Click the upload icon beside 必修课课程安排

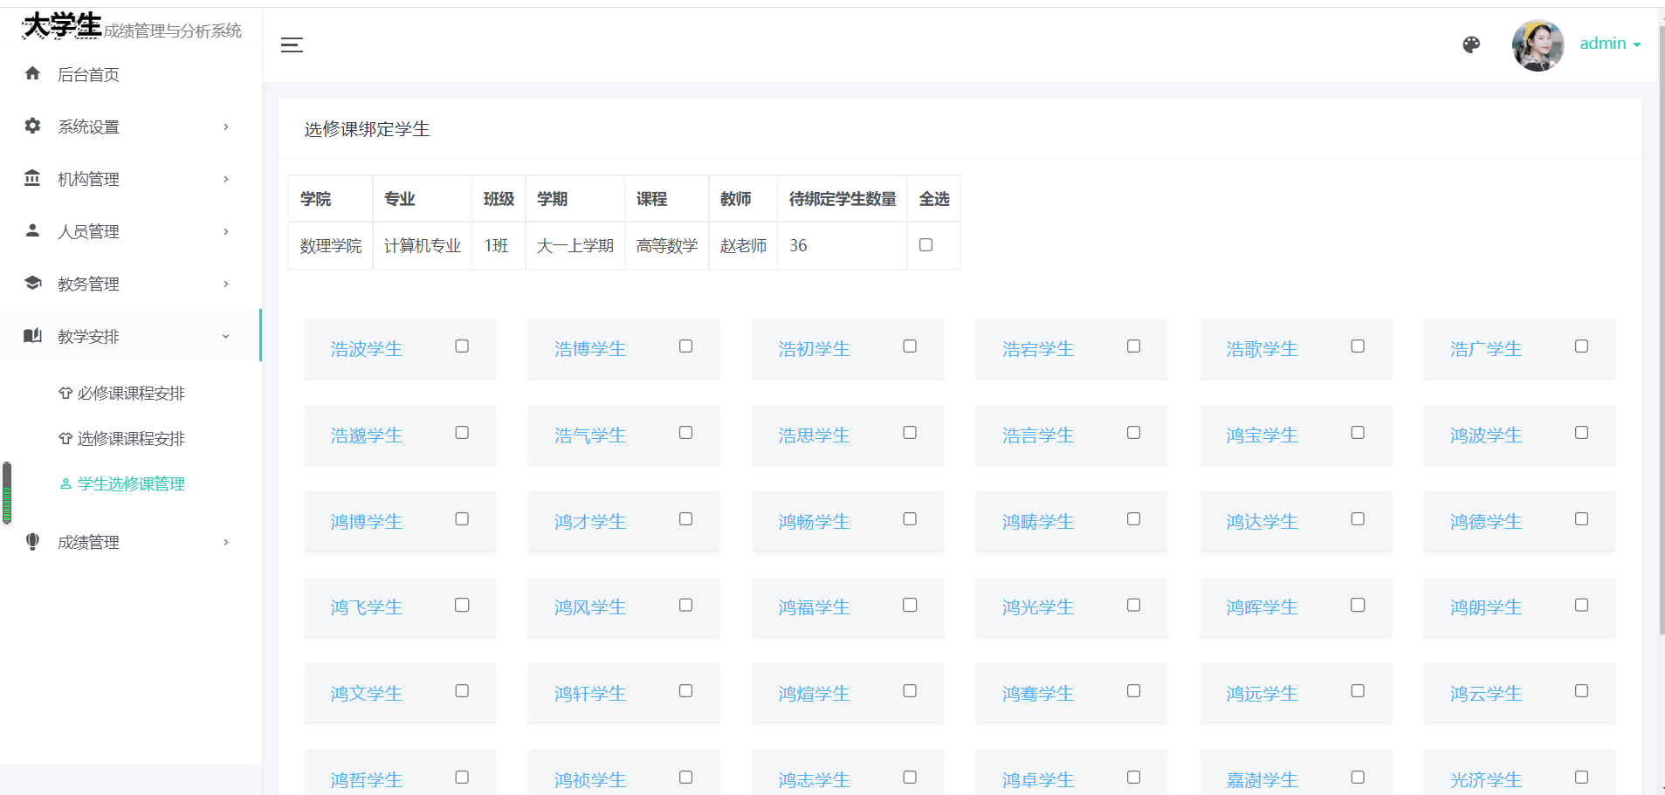(x=65, y=393)
